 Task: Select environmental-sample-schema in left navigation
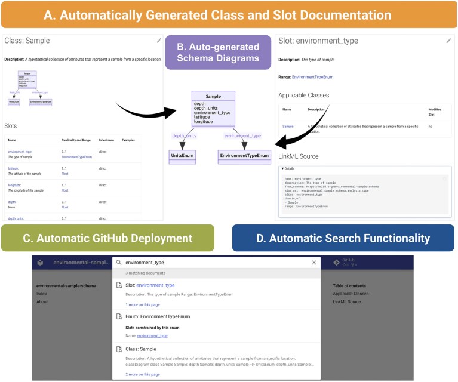[x=66, y=286]
